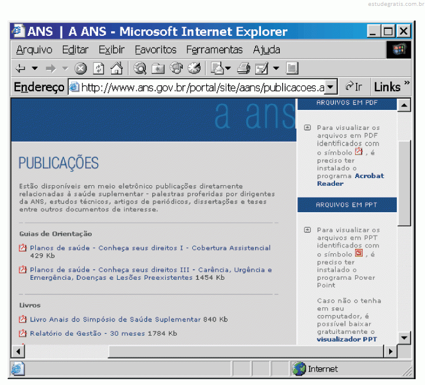Click the Discuss toolbar icon
The image size is (425, 385).
(x=292, y=68)
